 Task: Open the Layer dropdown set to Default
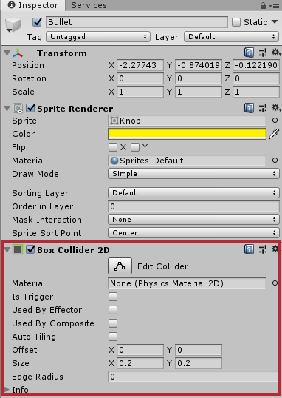(x=231, y=36)
